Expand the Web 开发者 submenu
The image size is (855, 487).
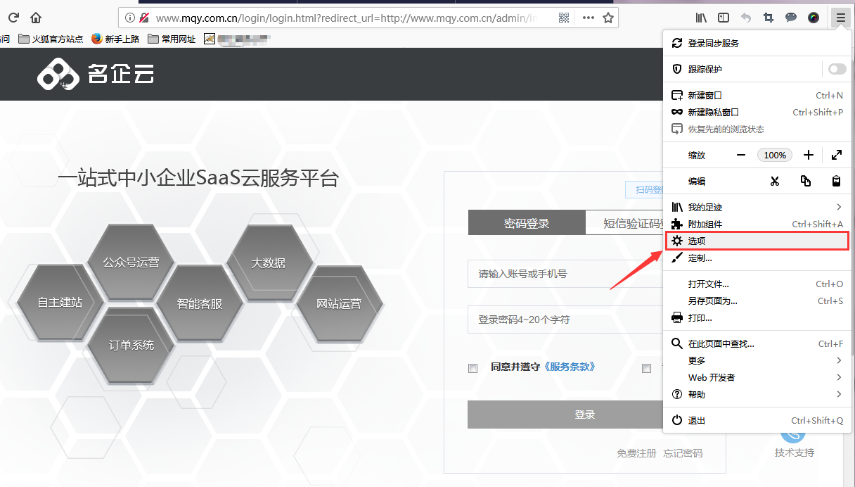[839, 377]
